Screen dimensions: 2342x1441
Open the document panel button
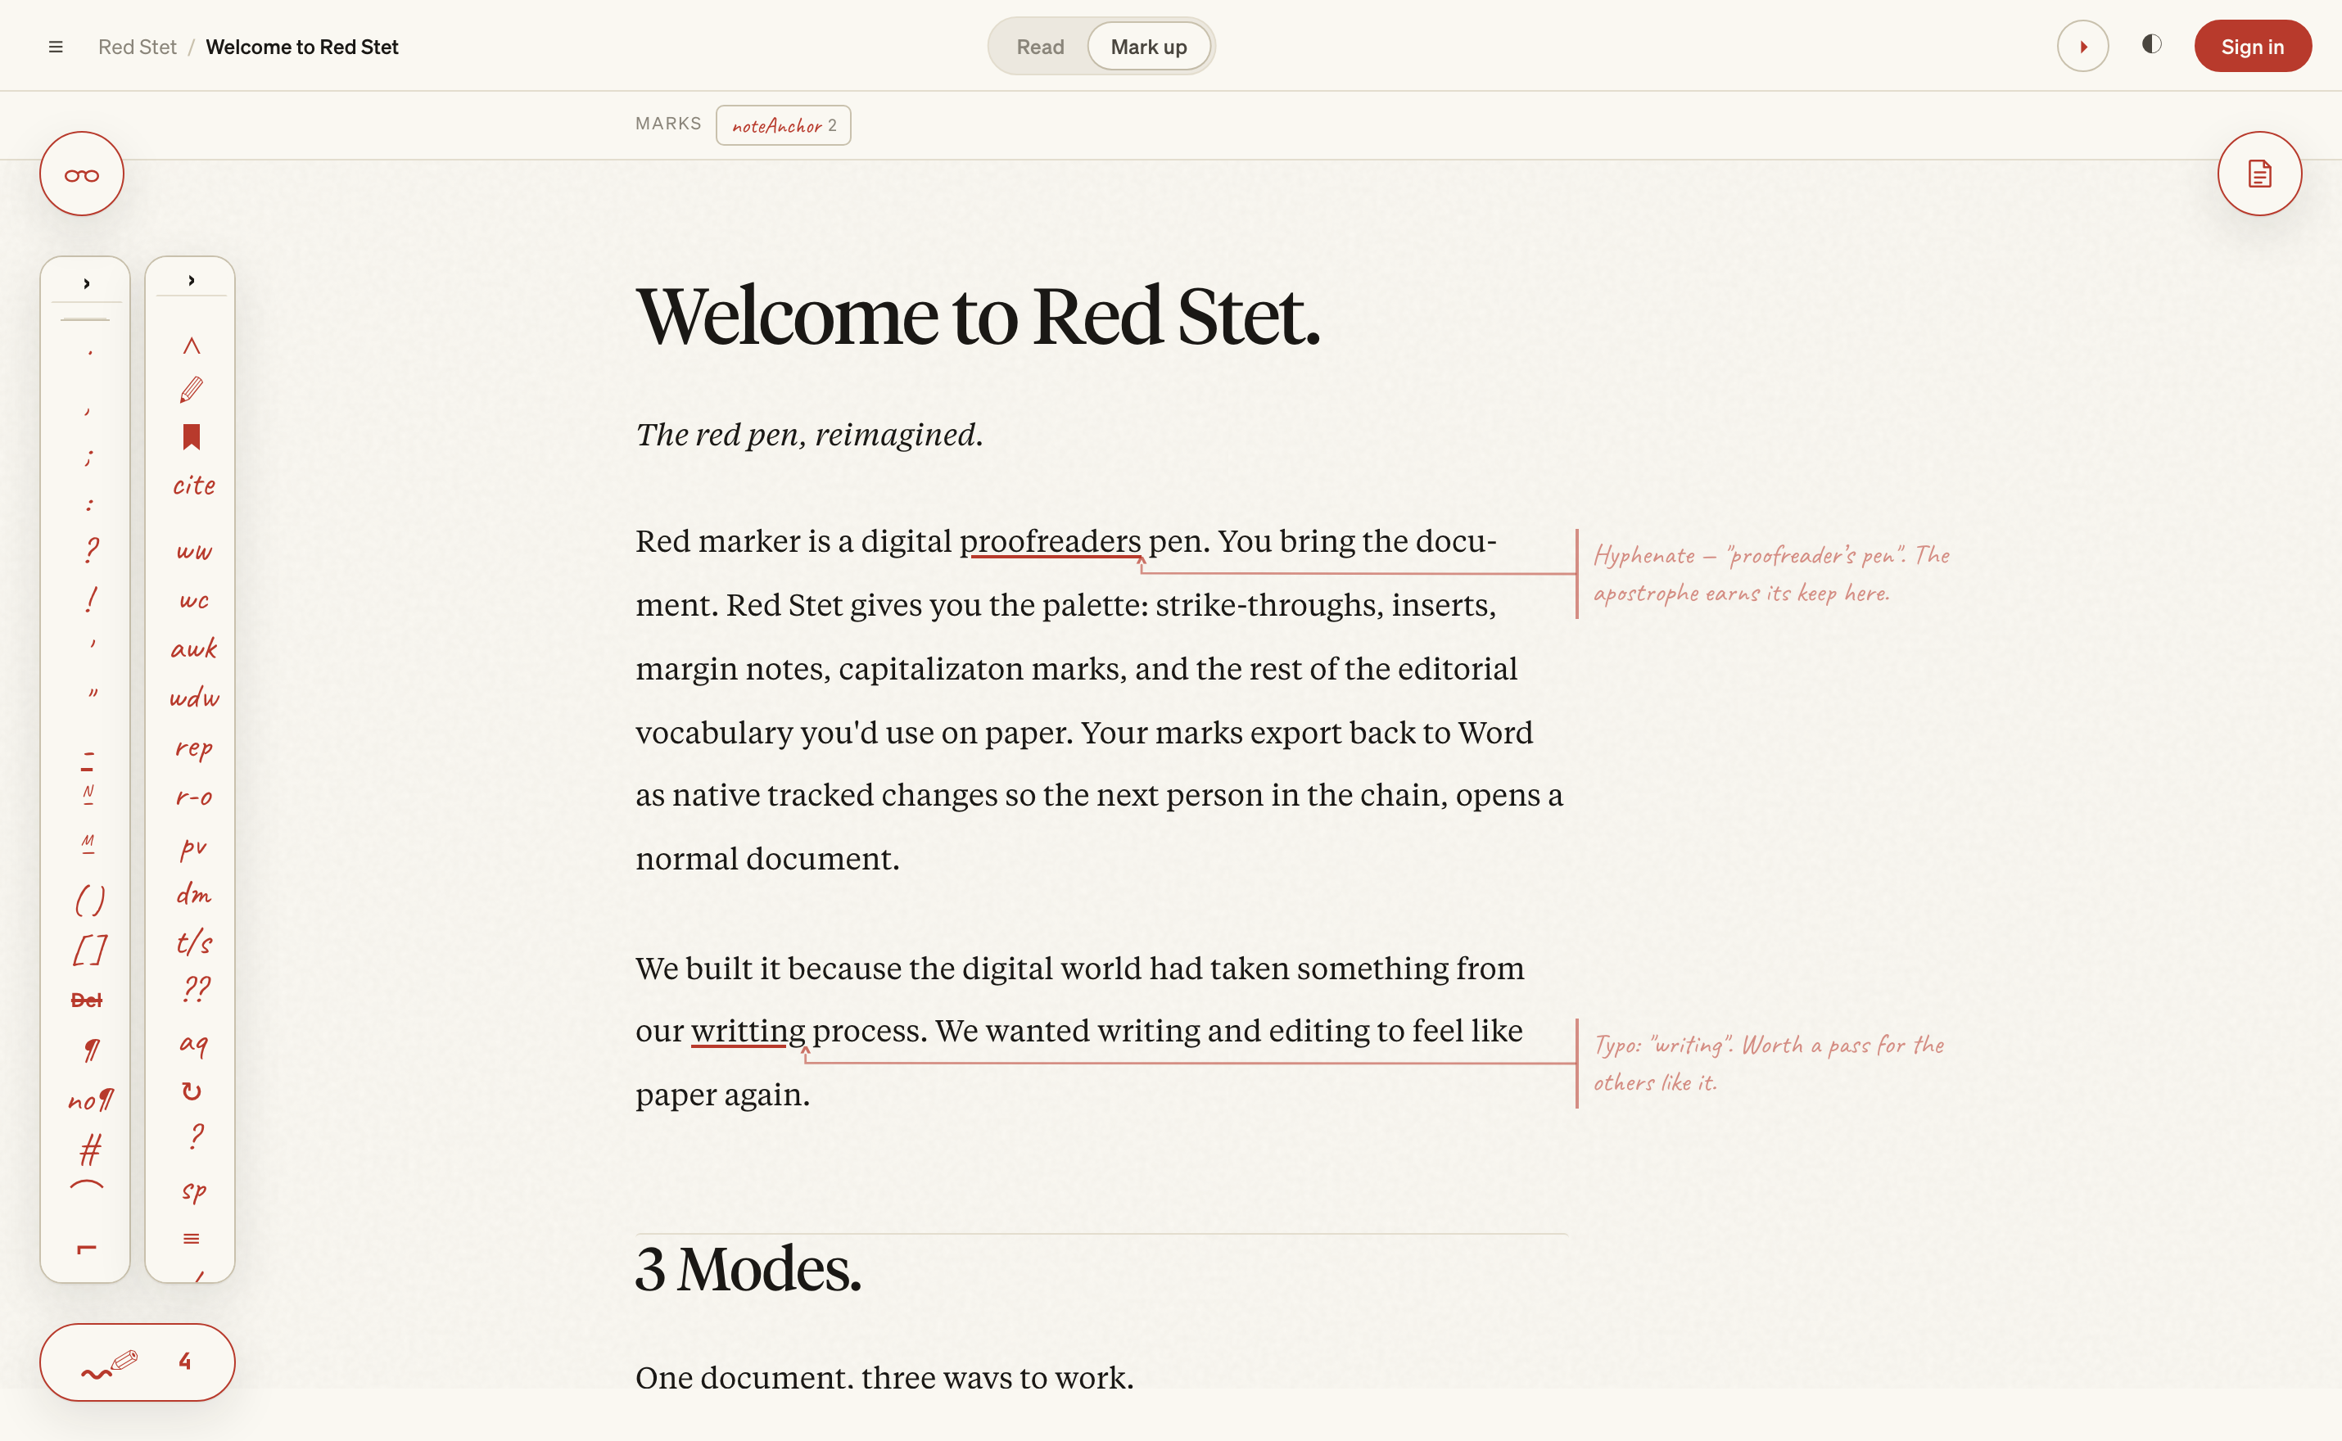(2259, 174)
